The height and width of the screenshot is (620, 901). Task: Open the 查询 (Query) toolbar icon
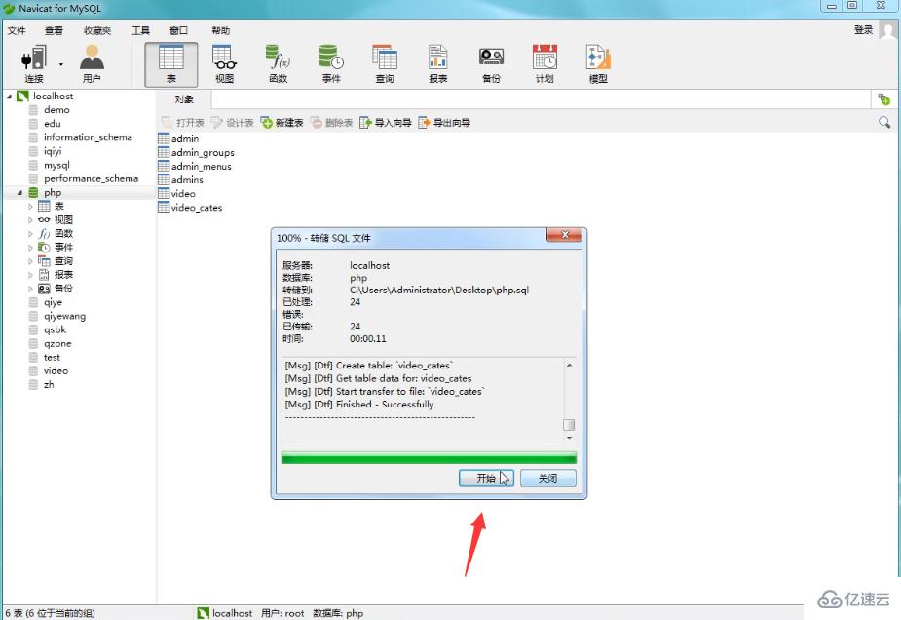[x=385, y=60]
